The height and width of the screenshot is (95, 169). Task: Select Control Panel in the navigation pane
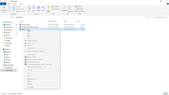(x=10, y=65)
